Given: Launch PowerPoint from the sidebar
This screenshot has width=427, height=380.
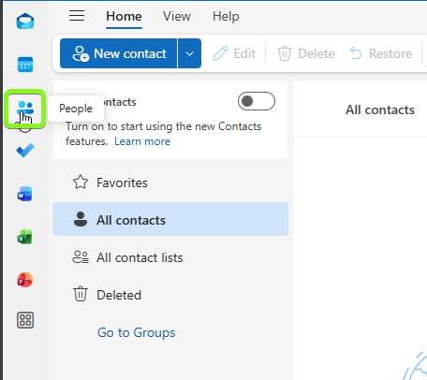Looking at the screenshot, I should tap(25, 280).
